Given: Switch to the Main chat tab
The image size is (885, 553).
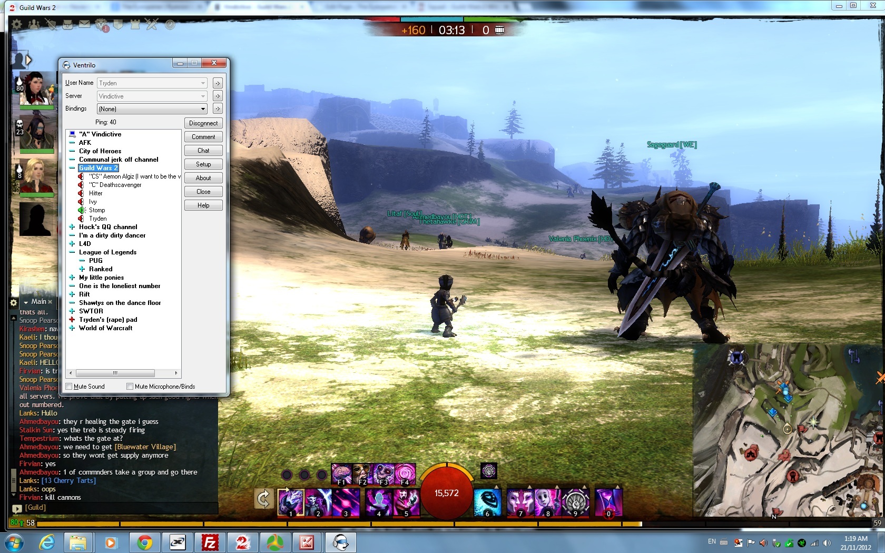Looking at the screenshot, I should point(38,302).
